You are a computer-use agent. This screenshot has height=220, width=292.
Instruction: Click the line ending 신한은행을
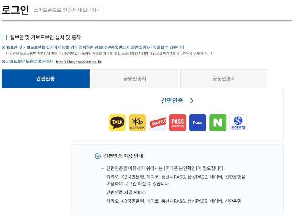(176, 177)
